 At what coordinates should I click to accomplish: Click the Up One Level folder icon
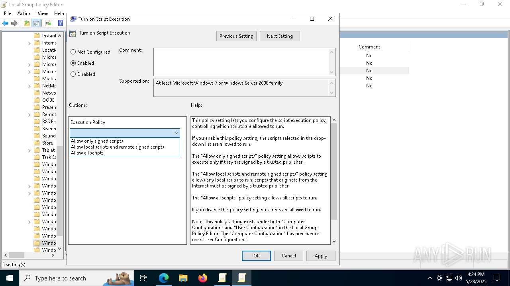(26, 23)
